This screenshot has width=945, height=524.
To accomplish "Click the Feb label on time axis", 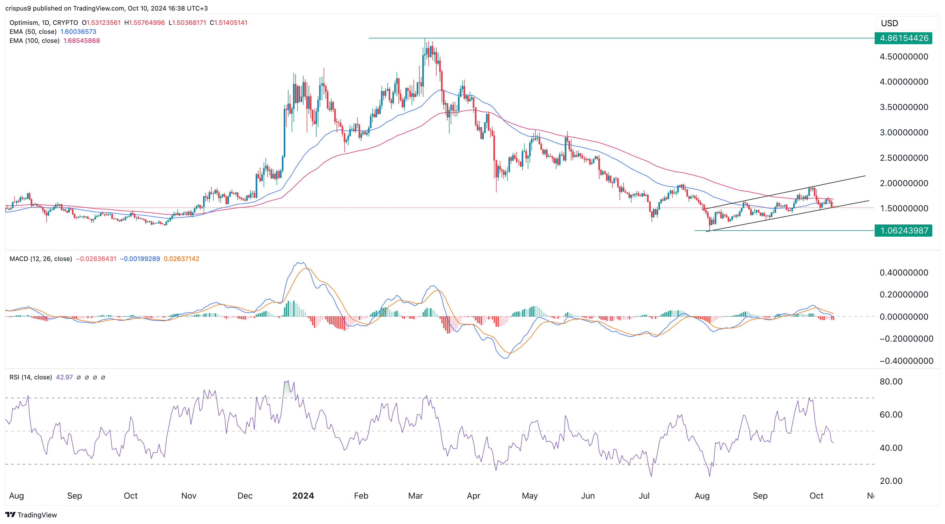I will click(x=361, y=496).
